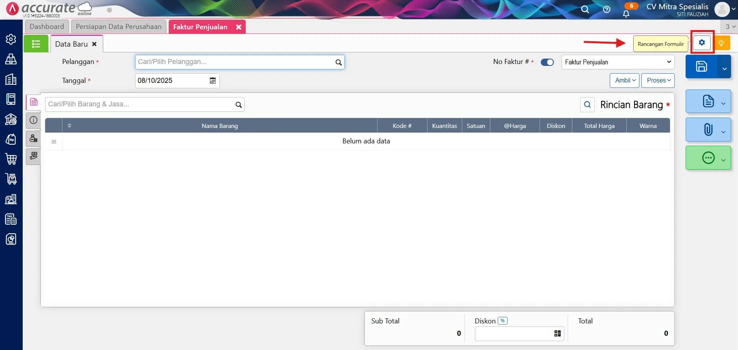Click the paperclip attachment icon
Image resolution: width=738 pixels, height=350 pixels.
click(x=708, y=130)
